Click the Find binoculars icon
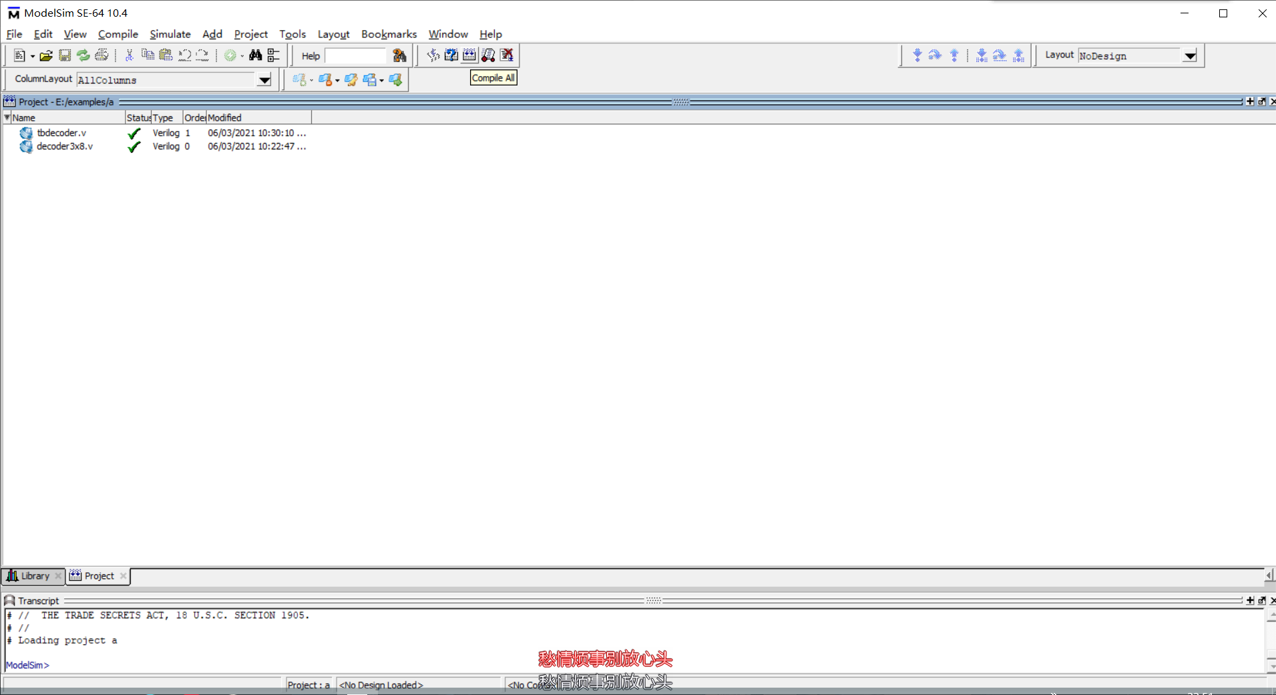 coord(255,55)
